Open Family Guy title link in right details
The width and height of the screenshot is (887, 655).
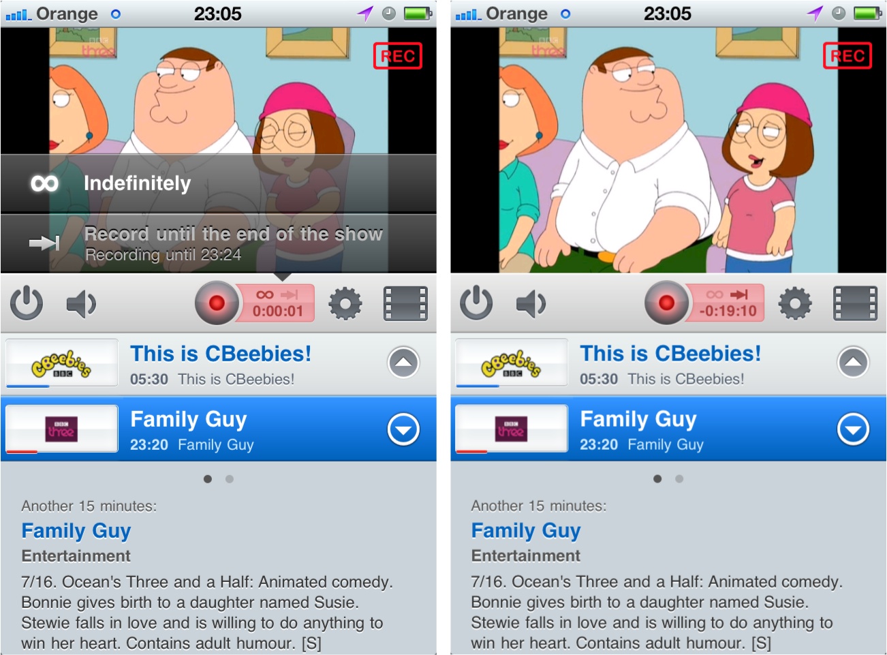526,531
